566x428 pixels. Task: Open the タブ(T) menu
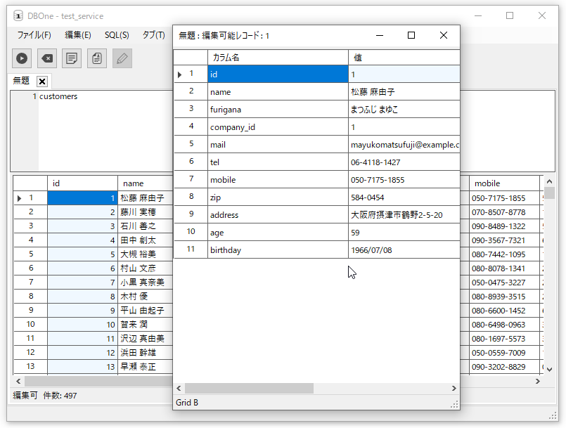tap(153, 35)
